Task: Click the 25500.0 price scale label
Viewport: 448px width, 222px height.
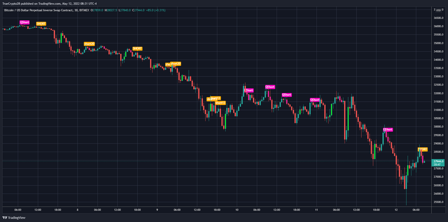Action: pyautogui.click(x=438, y=202)
